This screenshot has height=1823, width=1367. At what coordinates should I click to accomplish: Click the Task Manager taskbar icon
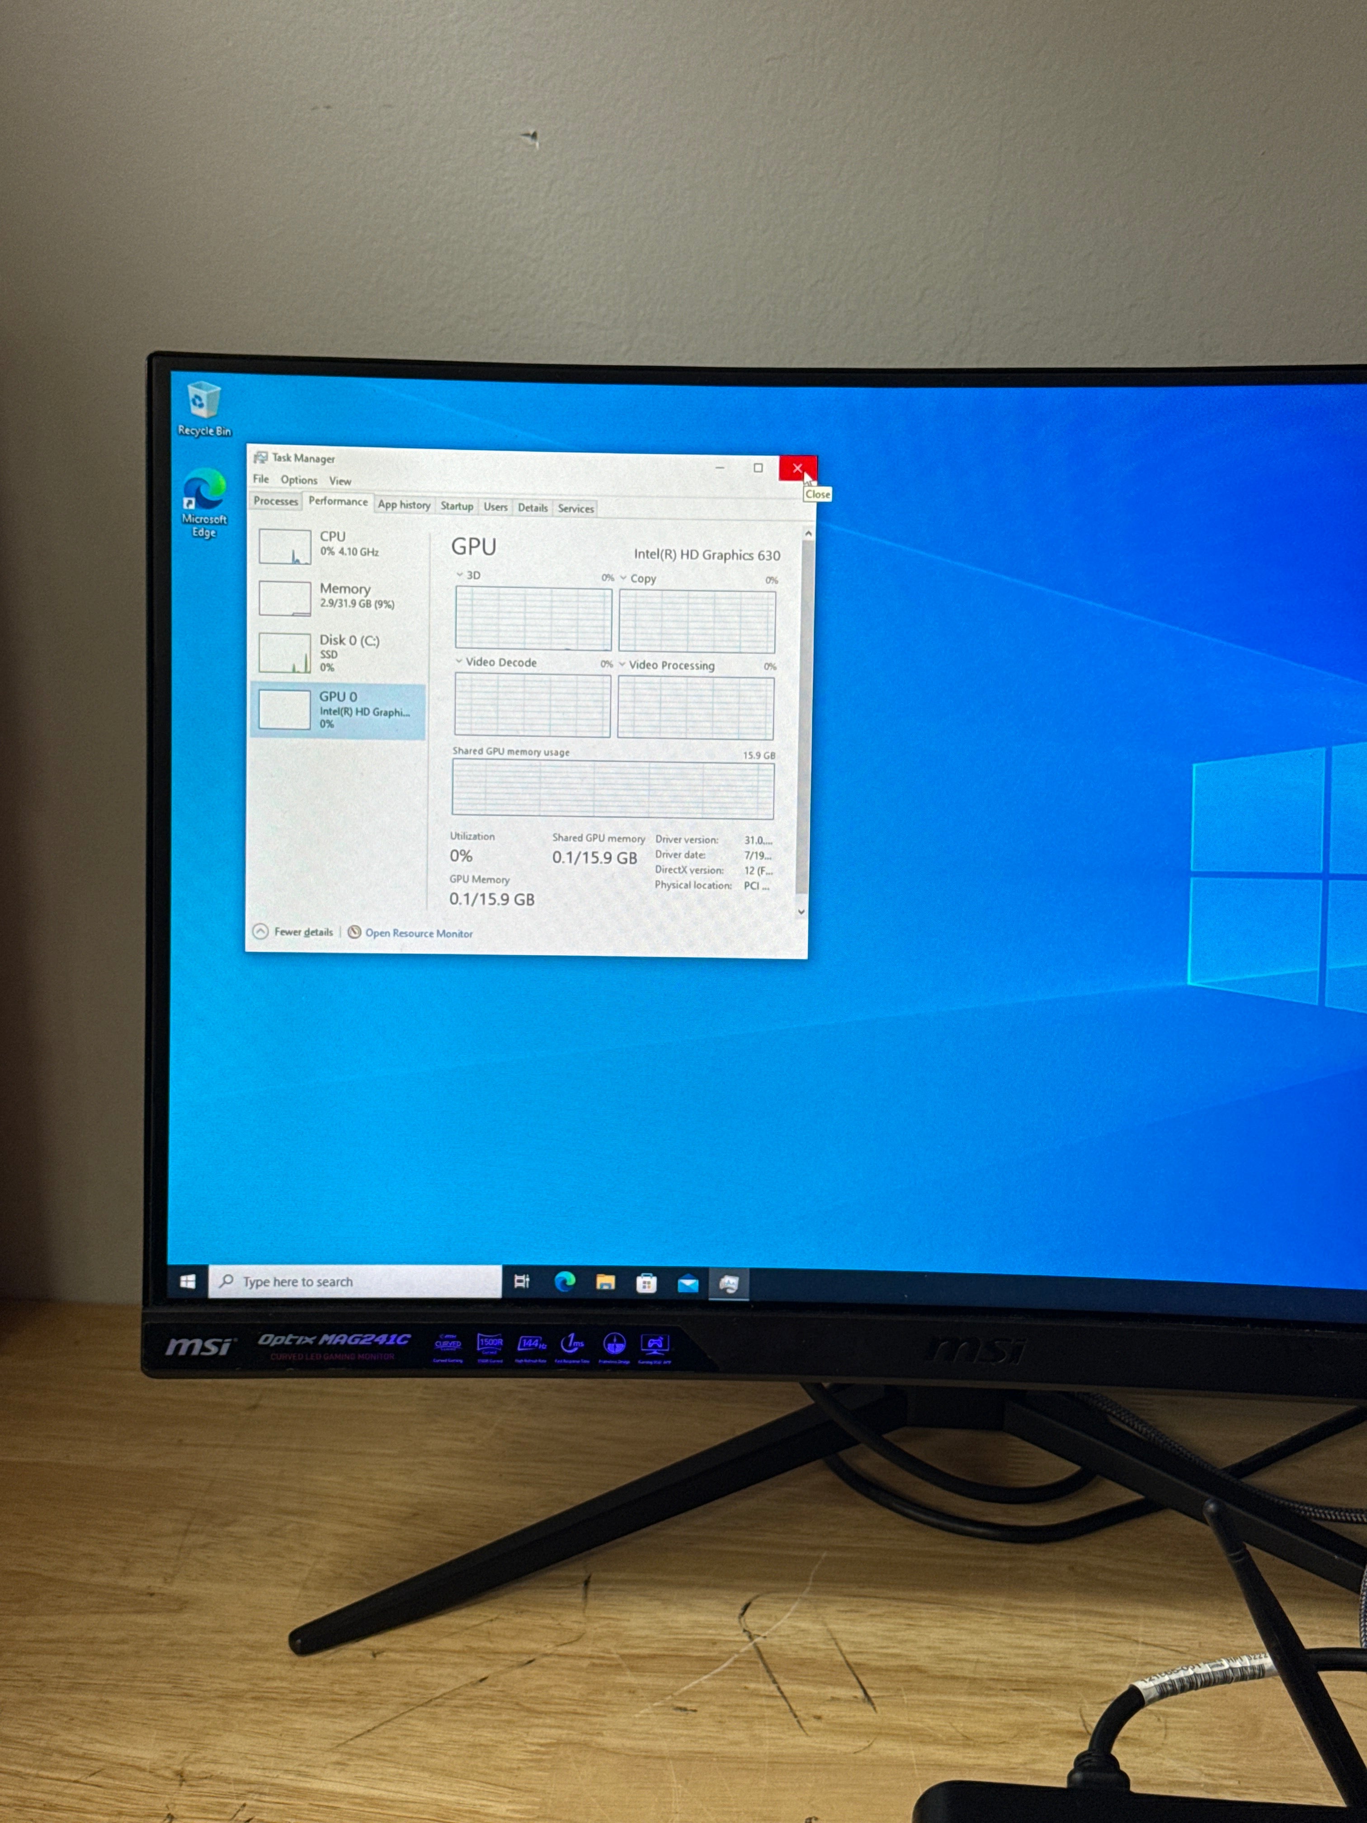(x=729, y=1284)
